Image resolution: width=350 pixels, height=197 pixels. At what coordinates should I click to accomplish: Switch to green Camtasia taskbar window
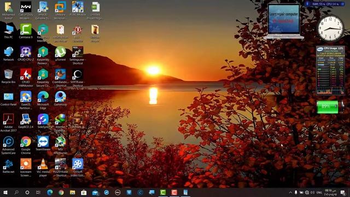163,192
